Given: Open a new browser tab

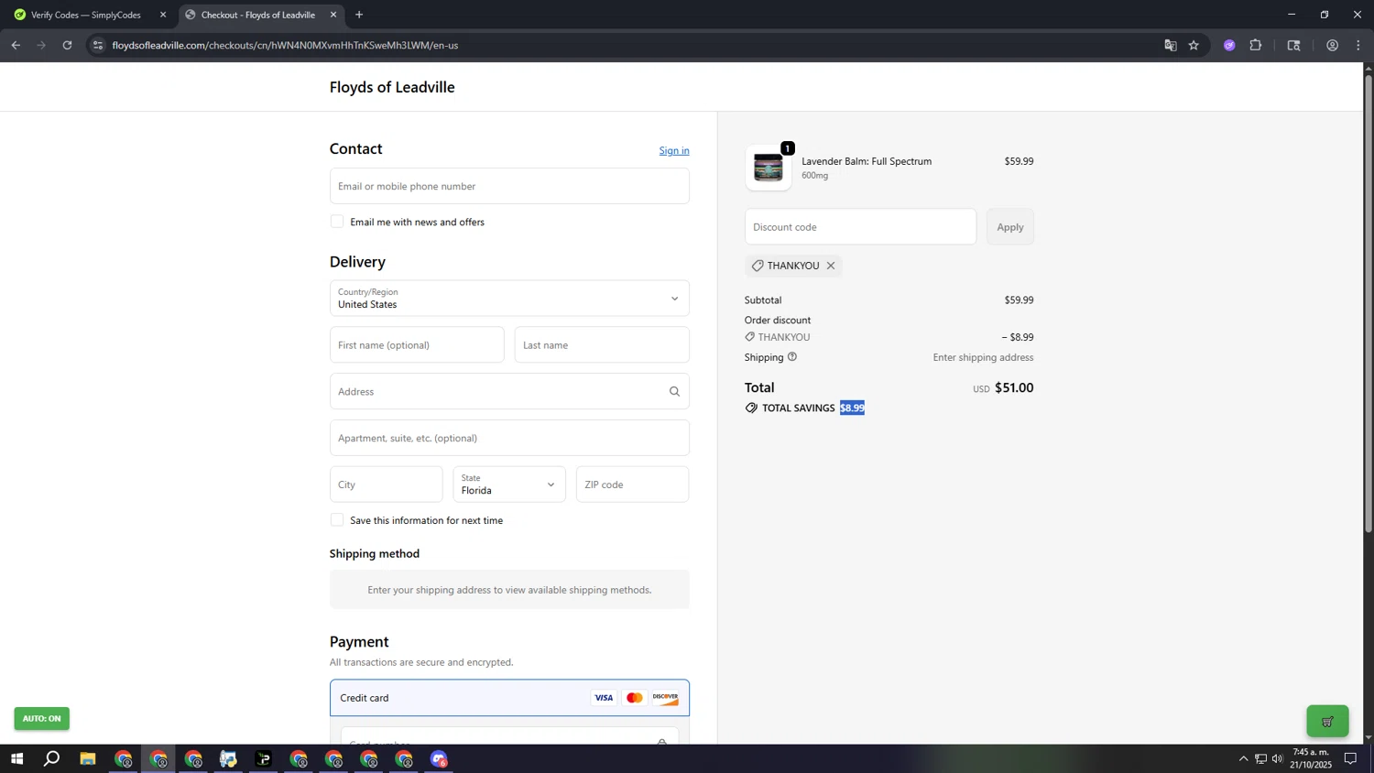Looking at the screenshot, I should (x=359, y=15).
